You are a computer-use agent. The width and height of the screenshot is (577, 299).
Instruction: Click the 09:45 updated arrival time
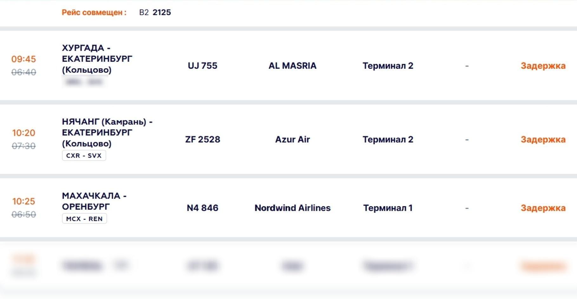(x=23, y=59)
